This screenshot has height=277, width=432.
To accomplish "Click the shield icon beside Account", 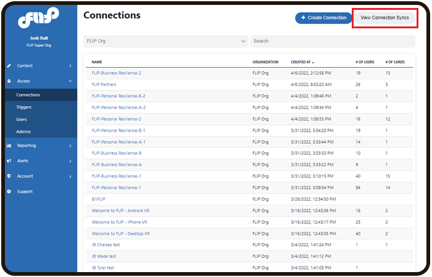I will [x=9, y=176].
